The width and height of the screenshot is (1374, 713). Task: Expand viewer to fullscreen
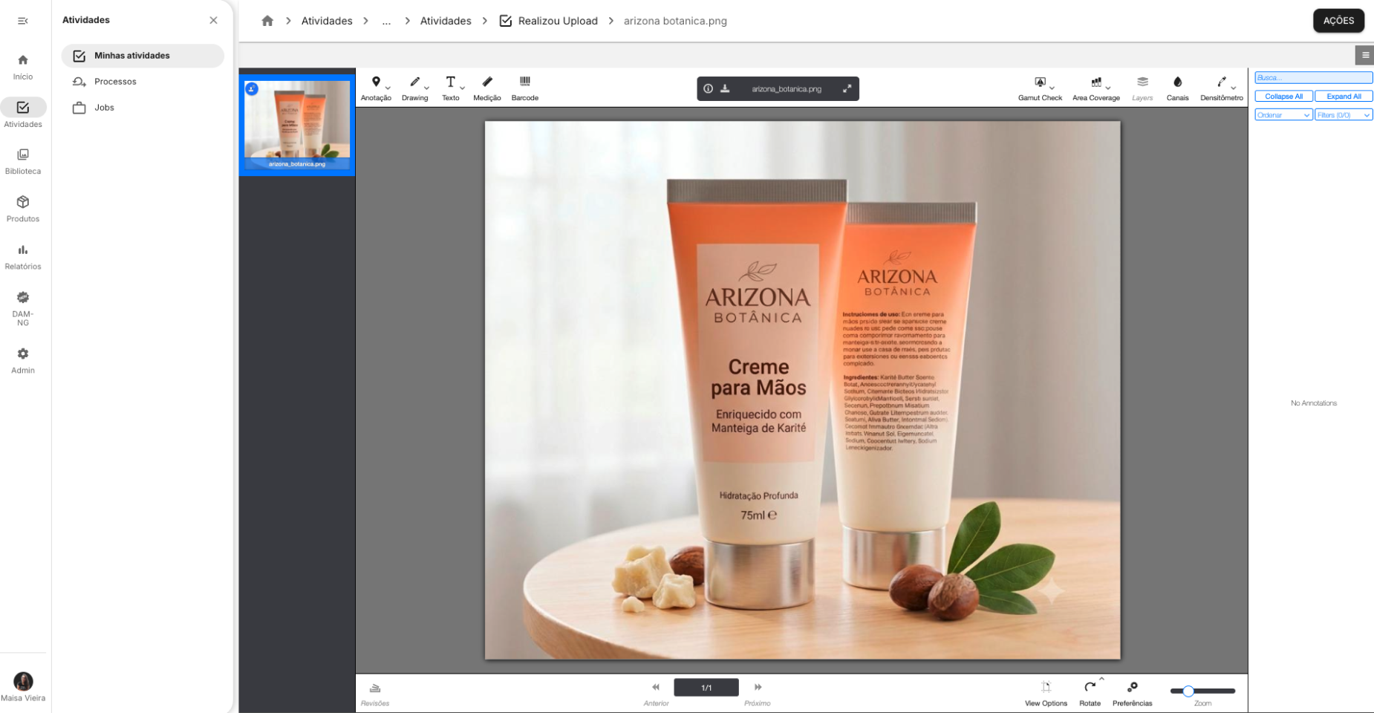click(x=847, y=88)
